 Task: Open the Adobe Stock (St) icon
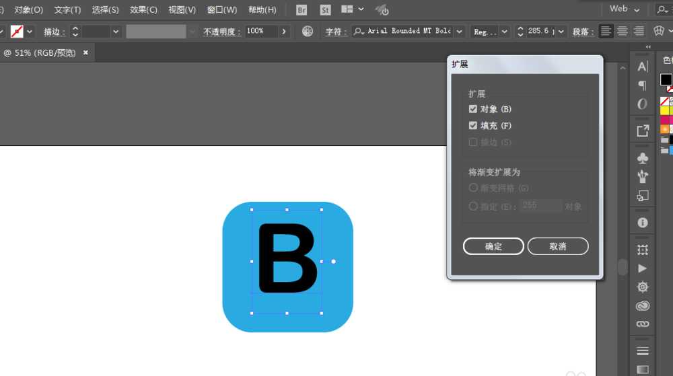pyautogui.click(x=325, y=9)
